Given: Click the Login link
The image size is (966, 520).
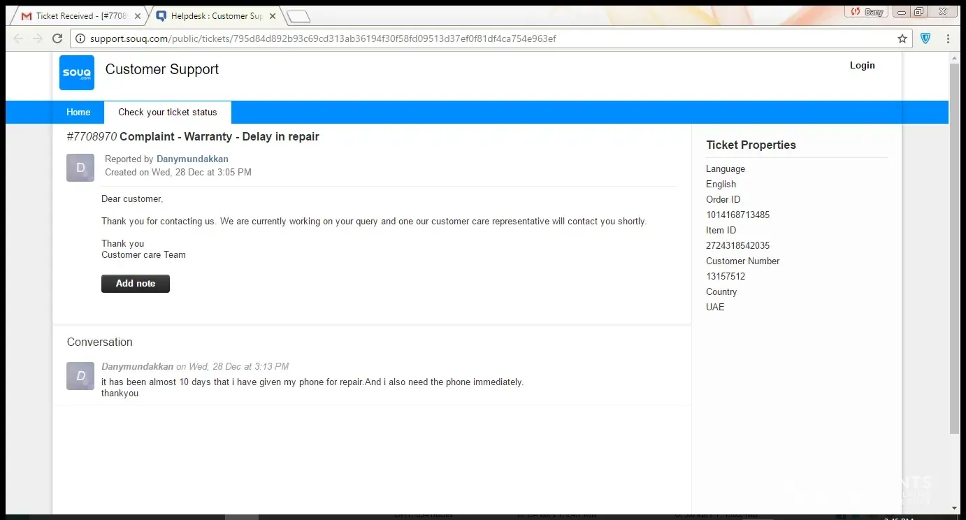Looking at the screenshot, I should point(862,66).
